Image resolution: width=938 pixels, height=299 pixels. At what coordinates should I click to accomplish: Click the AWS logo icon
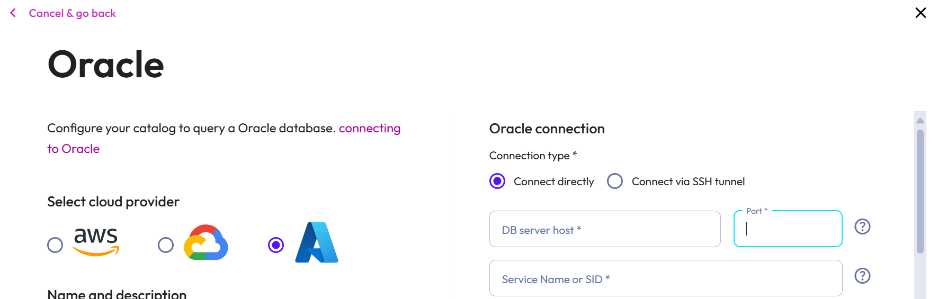click(x=96, y=242)
